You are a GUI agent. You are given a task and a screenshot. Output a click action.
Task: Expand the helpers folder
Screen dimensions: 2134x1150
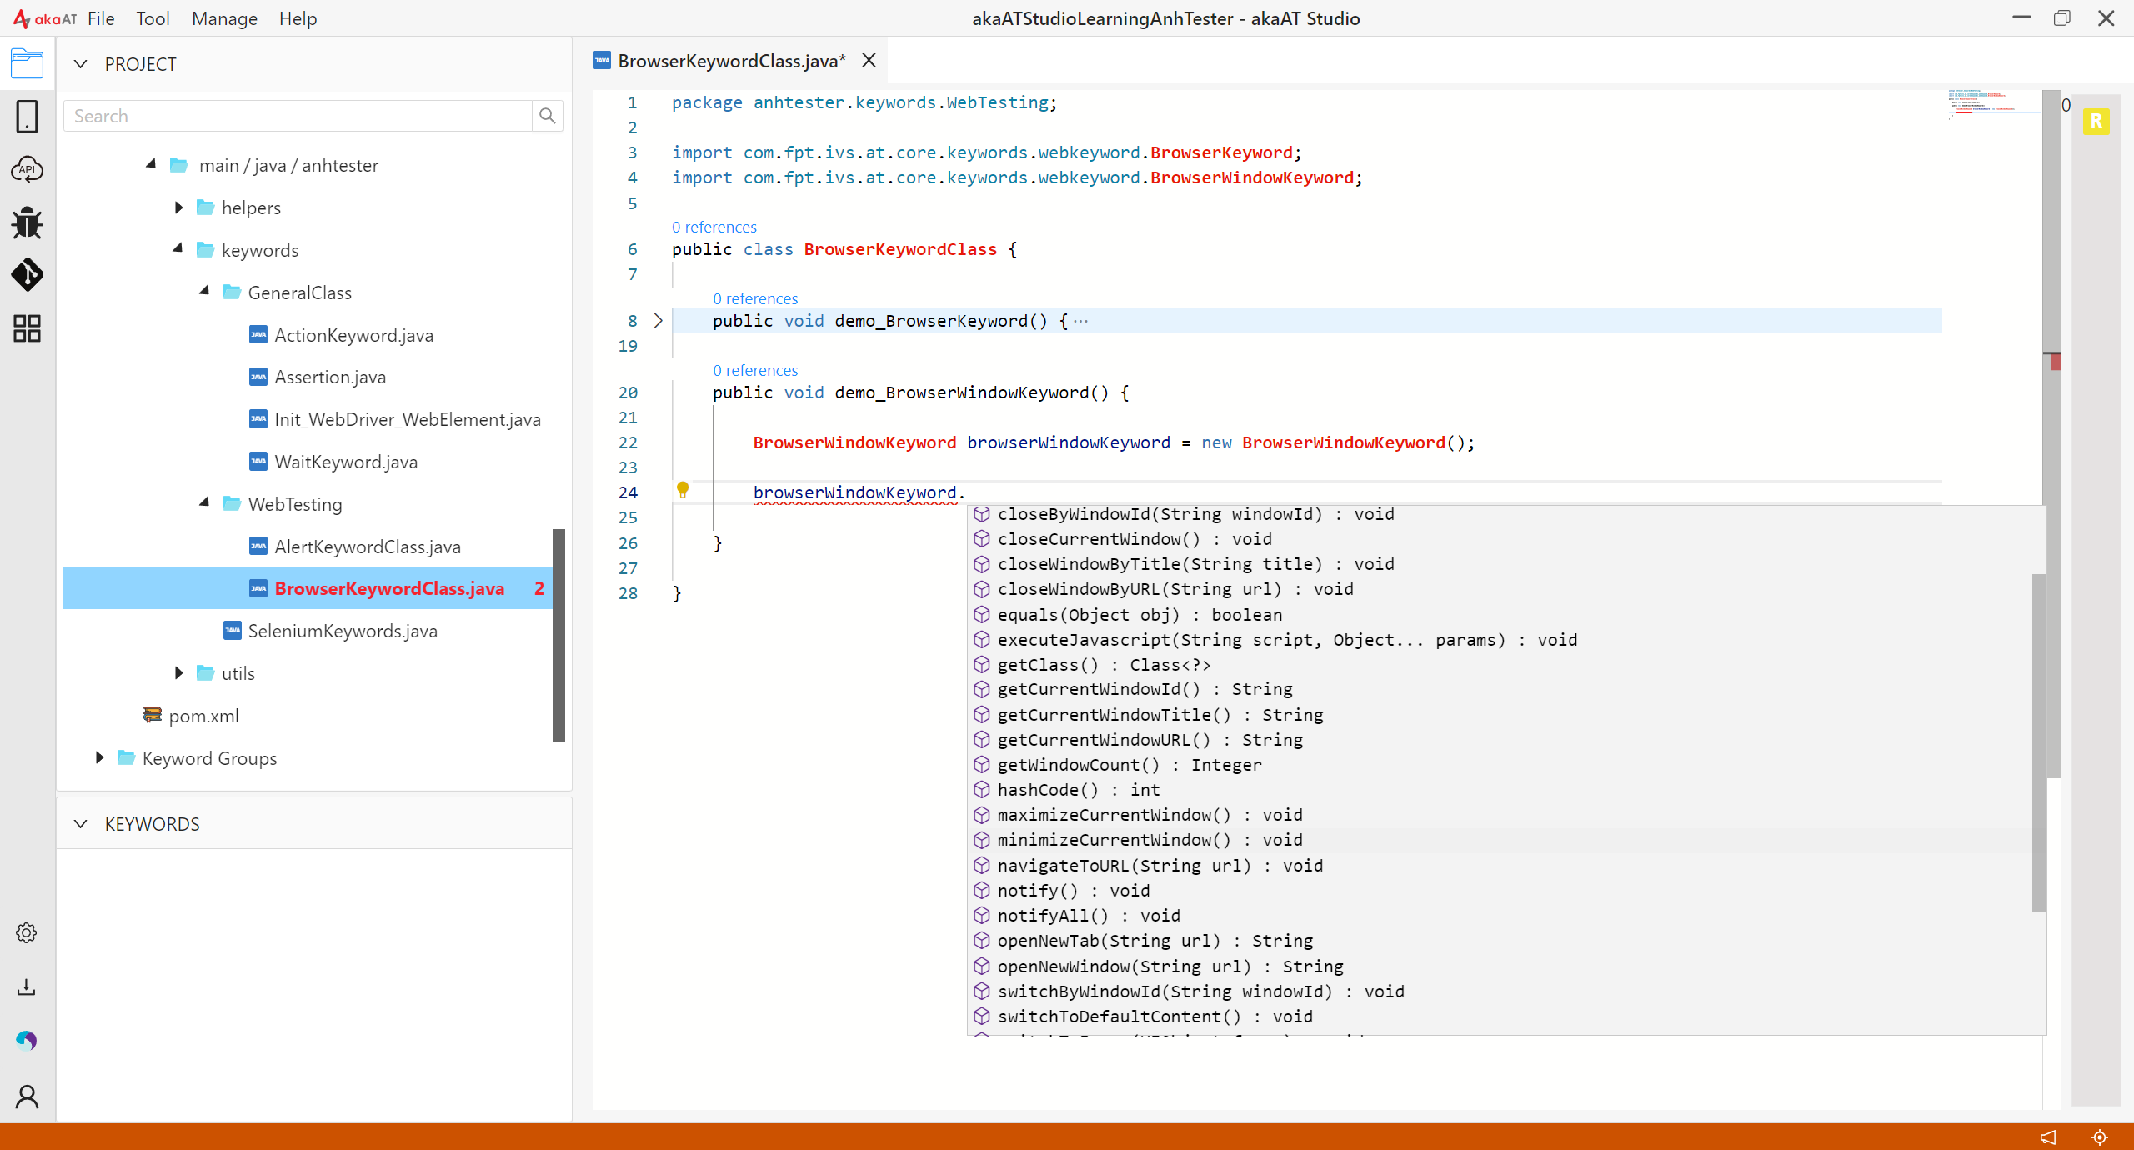click(x=178, y=207)
